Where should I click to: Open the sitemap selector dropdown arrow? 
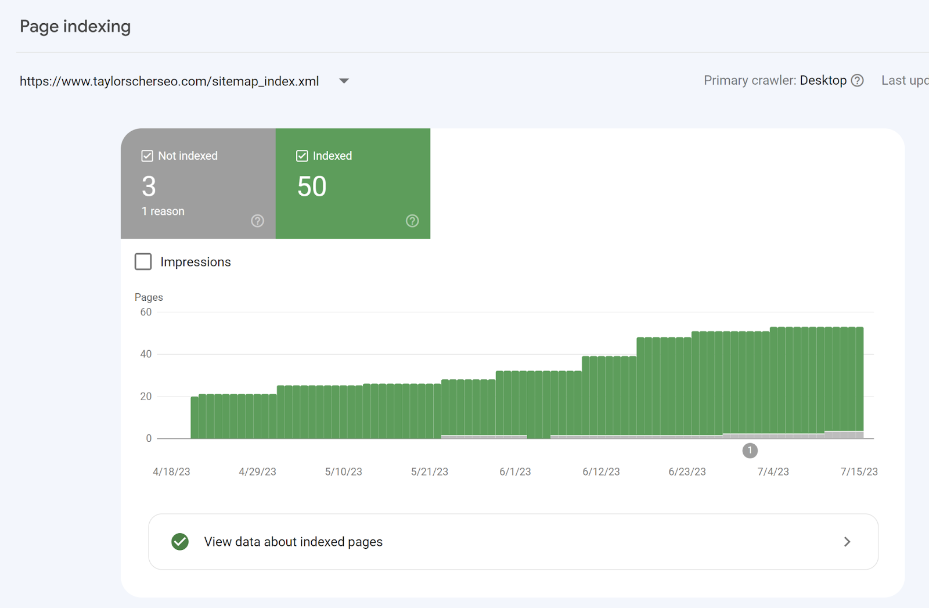(x=344, y=81)
